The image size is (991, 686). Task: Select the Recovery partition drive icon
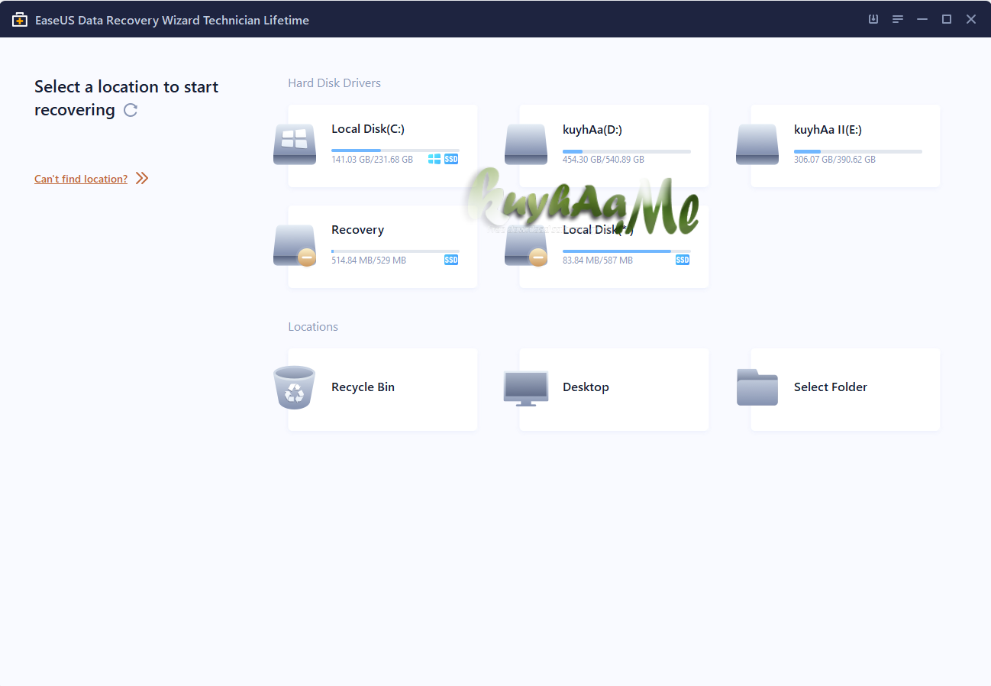click(295, 245)
